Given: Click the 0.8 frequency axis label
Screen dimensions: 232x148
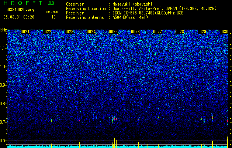Looking at the screenshot, I should 3,104.
